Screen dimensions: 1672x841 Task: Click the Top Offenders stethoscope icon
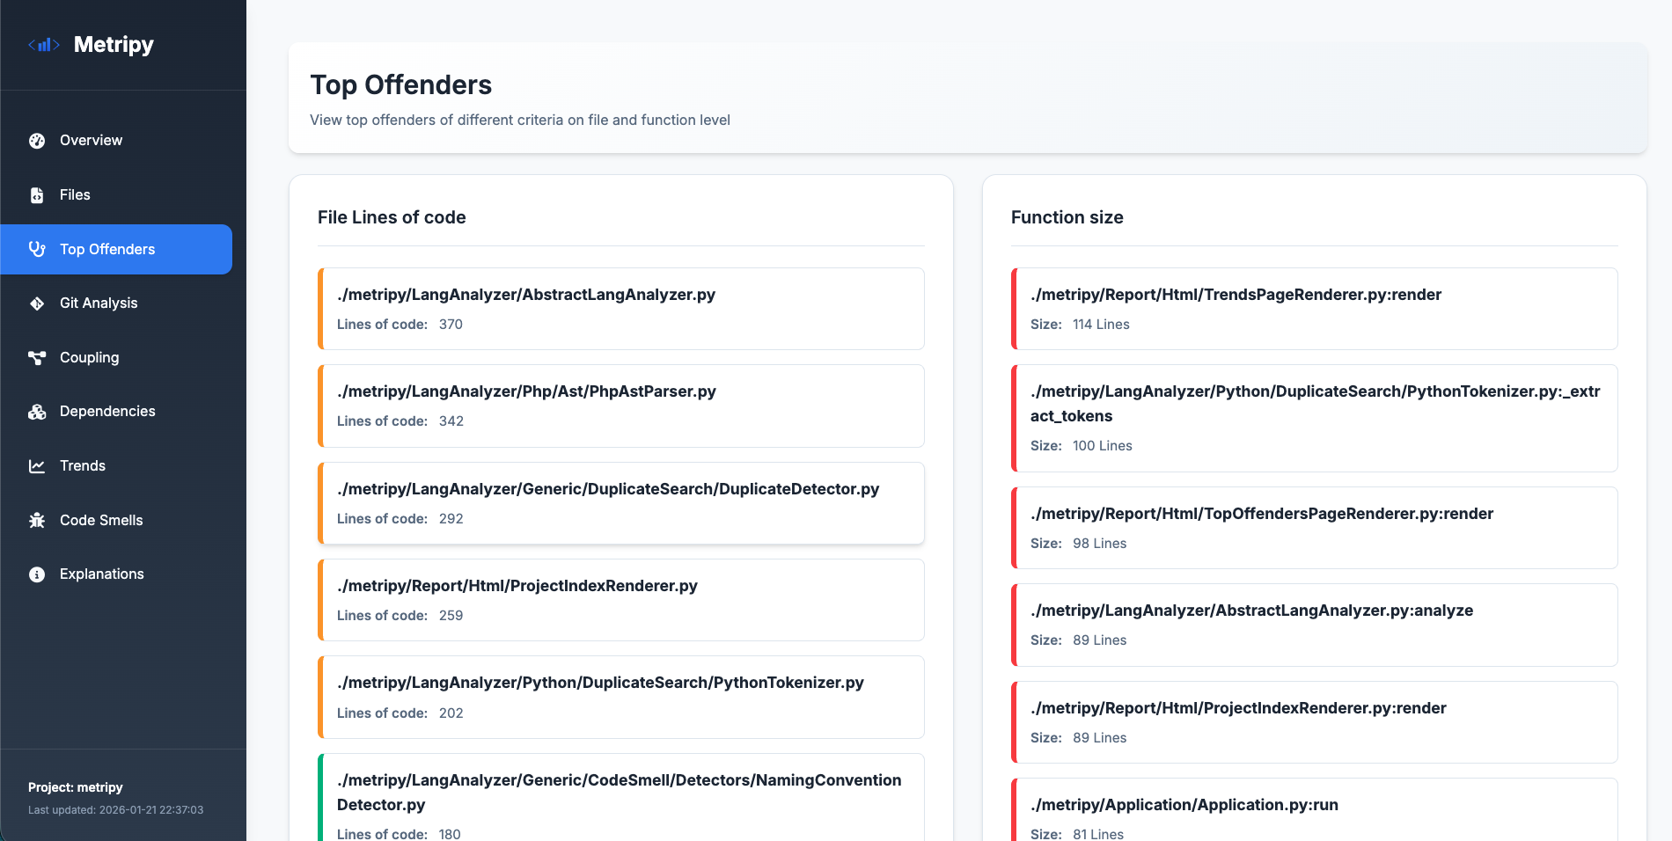click(37, 249)
